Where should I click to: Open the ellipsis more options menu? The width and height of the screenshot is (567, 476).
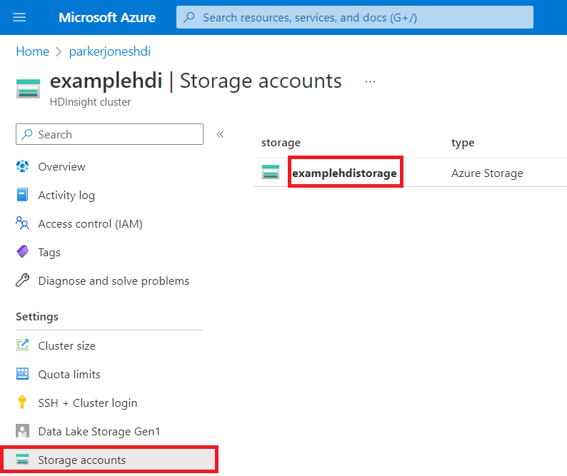[370, 81]
